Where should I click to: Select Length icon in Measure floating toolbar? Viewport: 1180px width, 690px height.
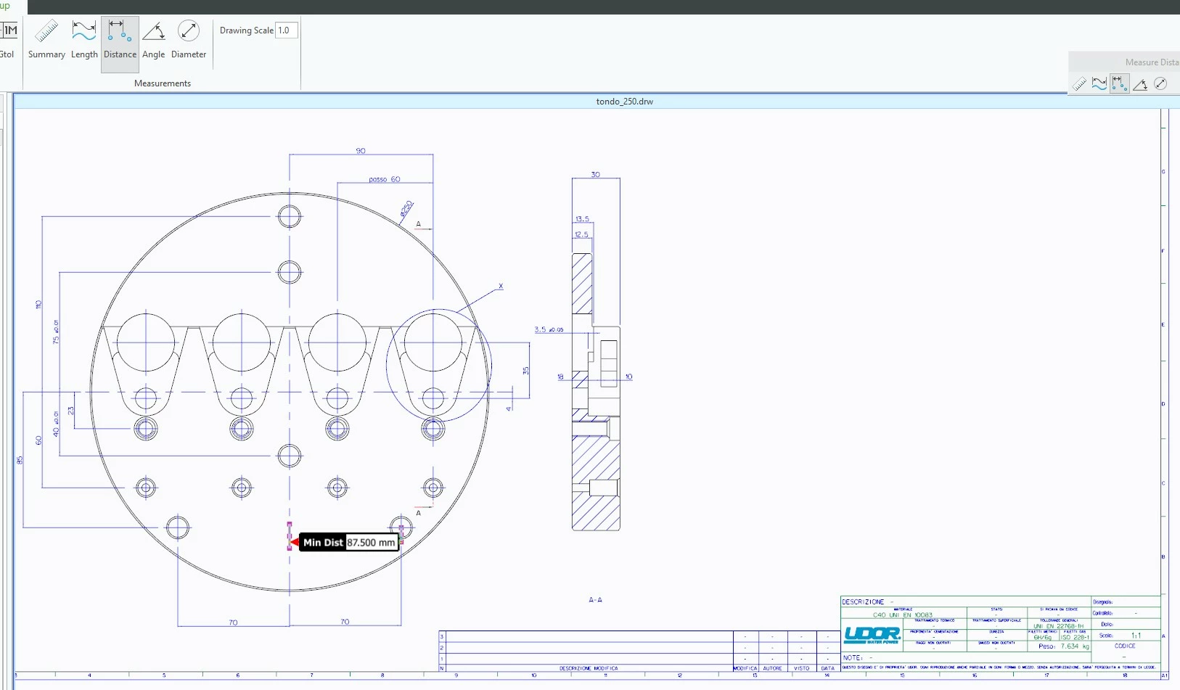(x=1099, y=84)
